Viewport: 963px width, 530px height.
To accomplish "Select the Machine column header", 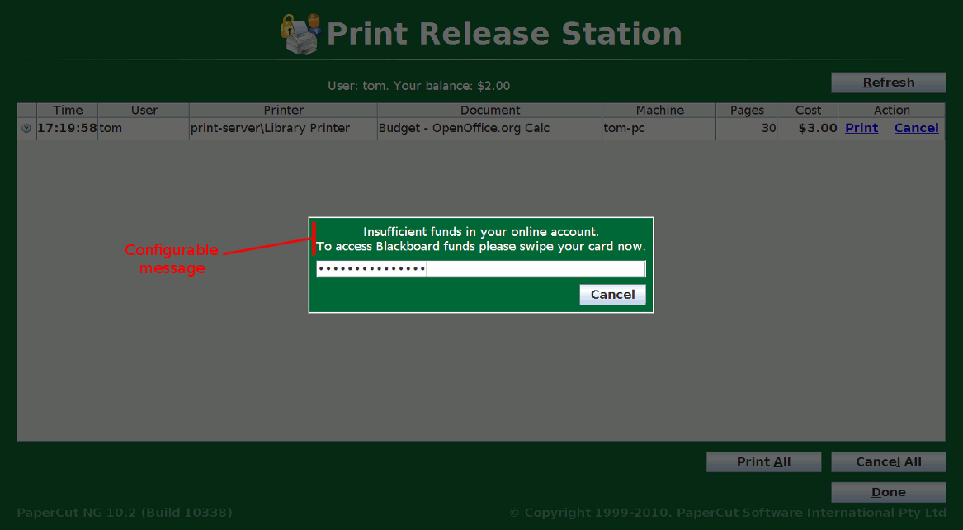I will 659,111.
